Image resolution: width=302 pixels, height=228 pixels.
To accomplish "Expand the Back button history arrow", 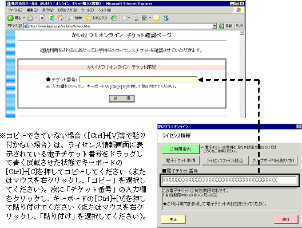I will 24,18.
